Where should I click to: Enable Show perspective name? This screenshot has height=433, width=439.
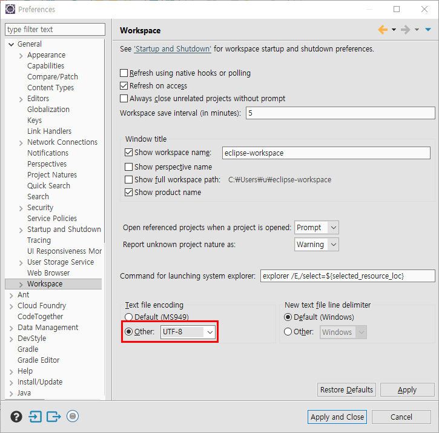click(128, 167)
